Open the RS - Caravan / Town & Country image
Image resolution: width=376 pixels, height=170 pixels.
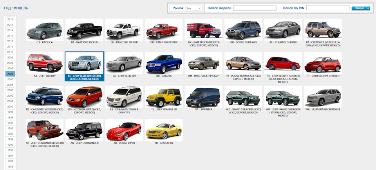124,97
